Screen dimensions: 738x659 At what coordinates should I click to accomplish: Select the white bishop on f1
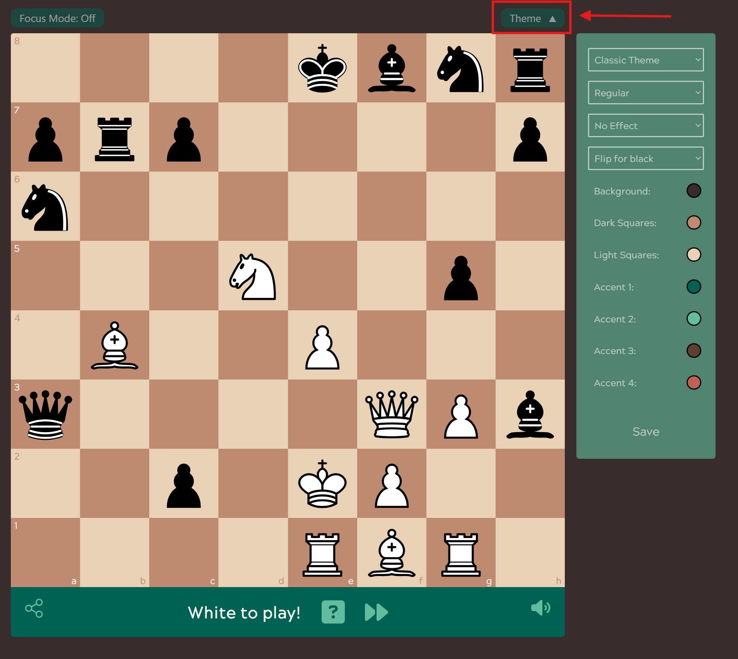point(392,553)
